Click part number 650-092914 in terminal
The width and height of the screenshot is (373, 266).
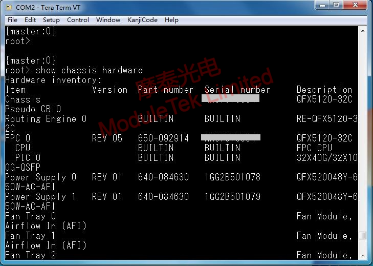coord(163,138)
